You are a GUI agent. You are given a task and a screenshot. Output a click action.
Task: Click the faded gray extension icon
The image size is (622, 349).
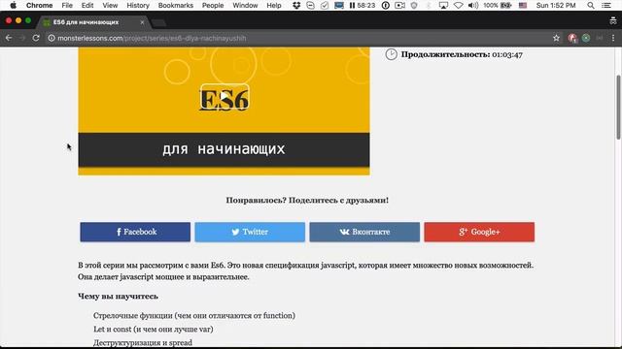(x=600, y=38)
